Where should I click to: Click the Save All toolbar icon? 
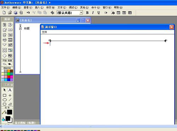pyautogui.click(x=16, y=12)
